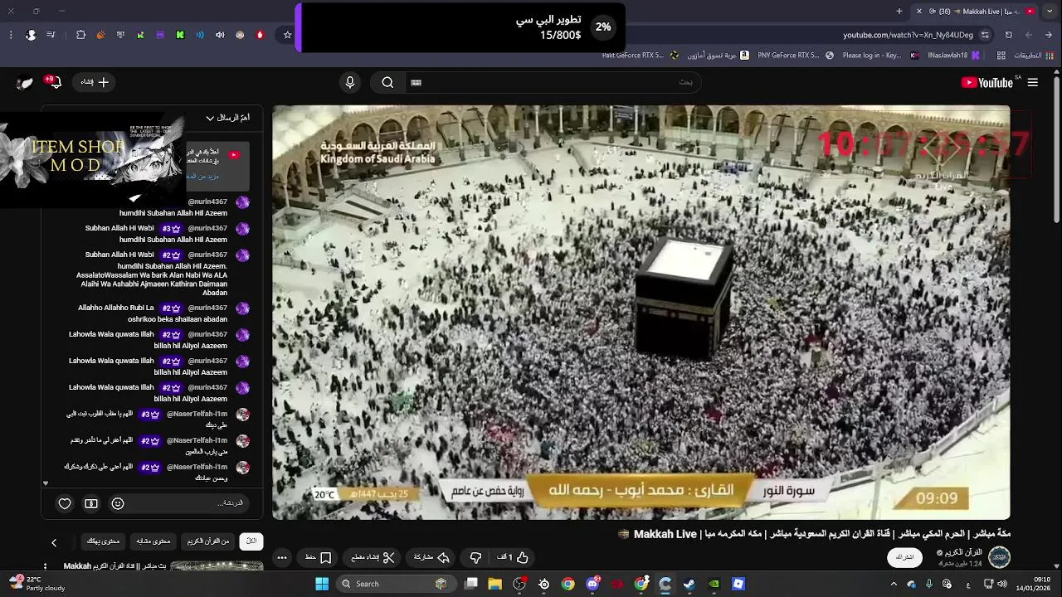Open the PNY GeForce RTX 5... bookmark
This screenshot has height=597, width=1062.
click(x=795, y=56)
